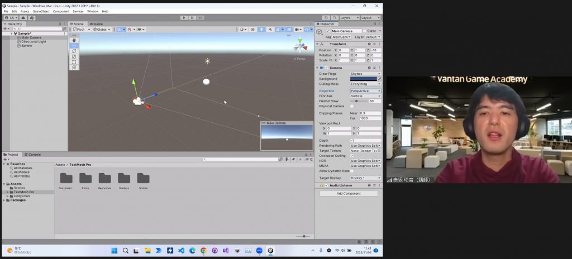Viewport: 572px width, 259px height.
Task: Open the Window menu
Action: (93, 11)
